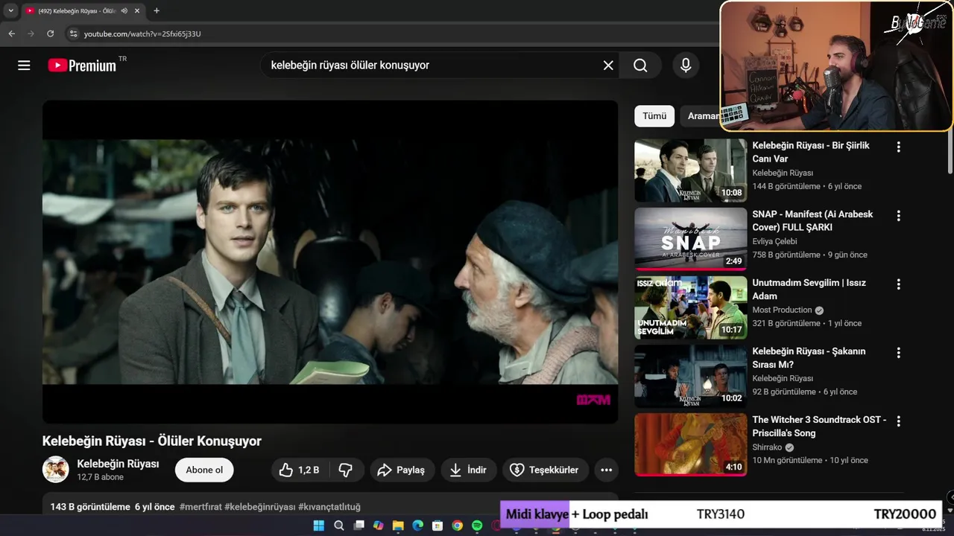This screenshot has width=954, height=536.
Task: Open Google Chrome from taskbar
Action: 457,526
